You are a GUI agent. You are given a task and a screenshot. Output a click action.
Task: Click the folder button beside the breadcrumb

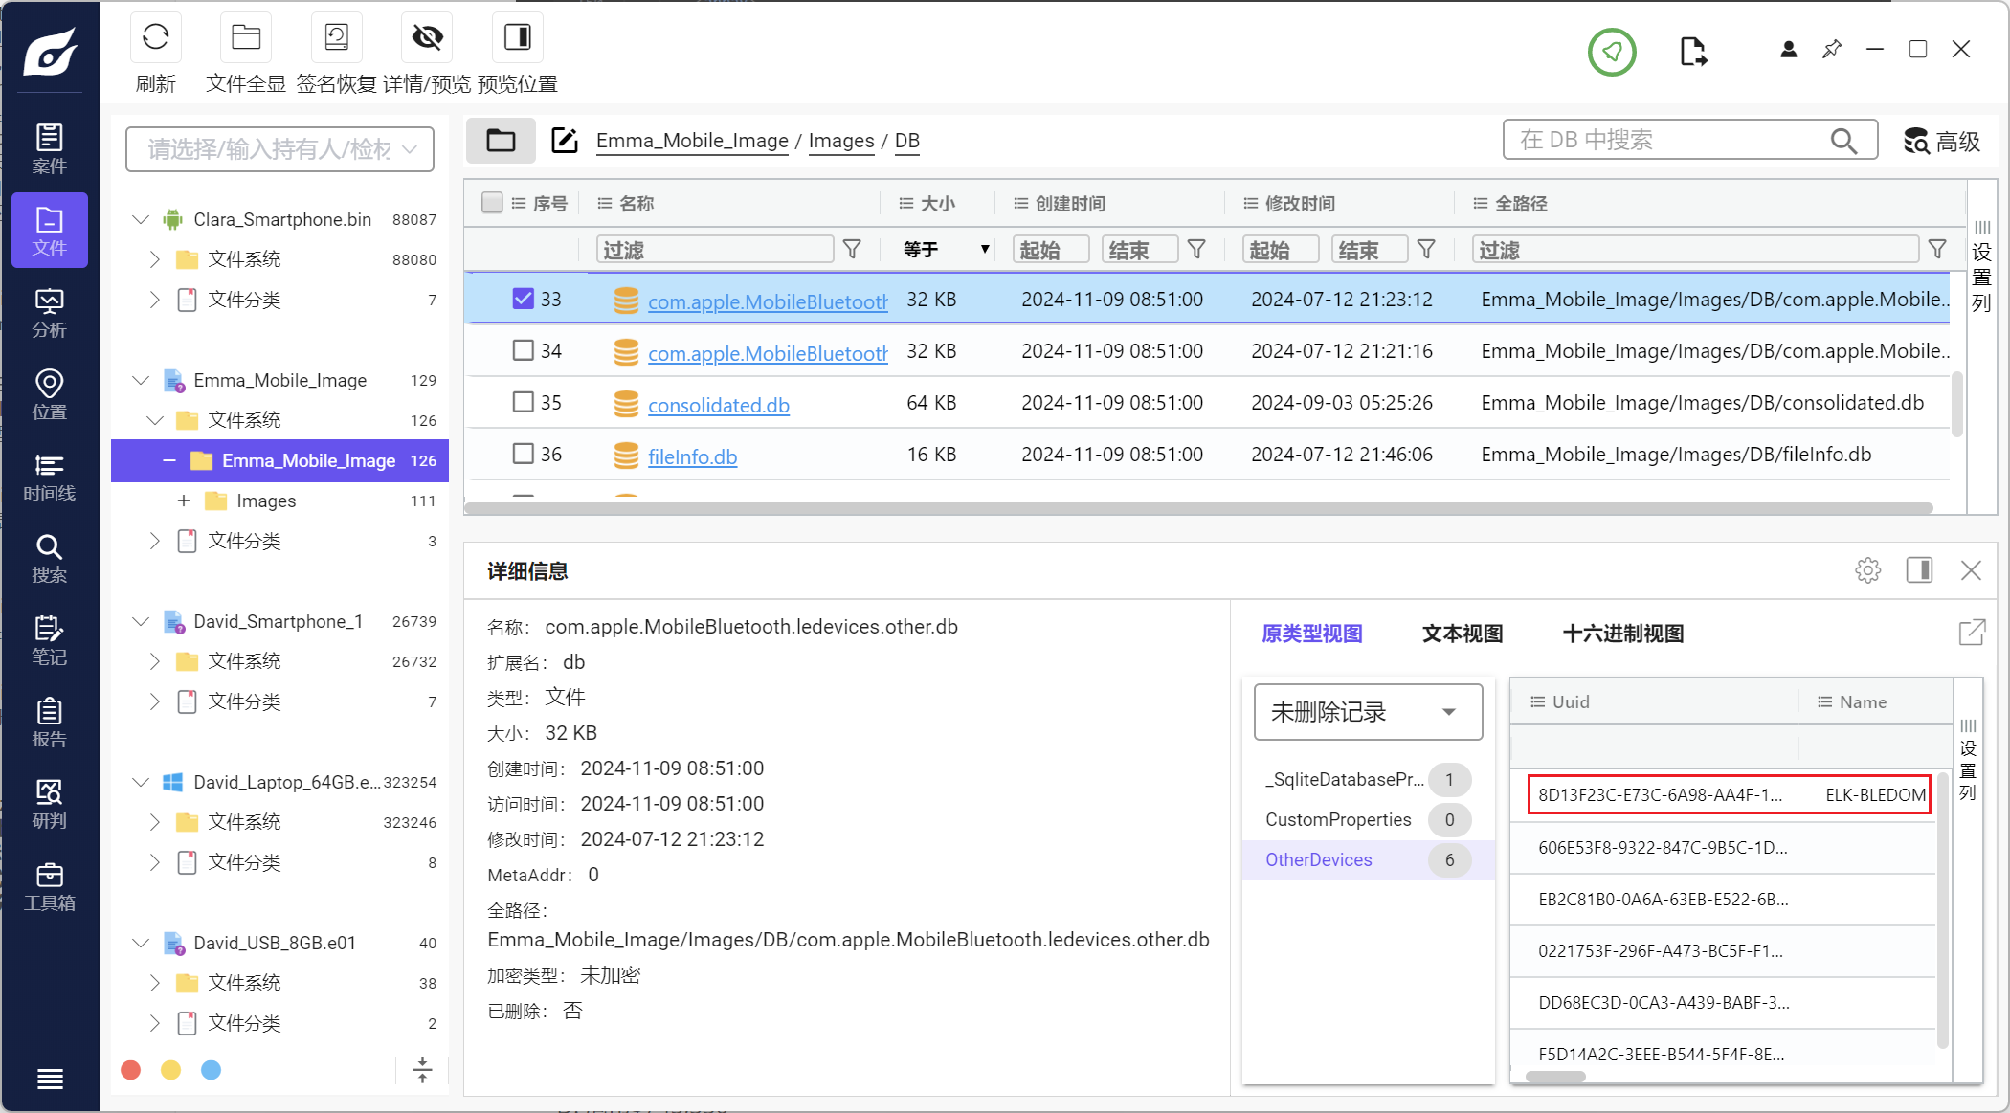click(501, 141)
